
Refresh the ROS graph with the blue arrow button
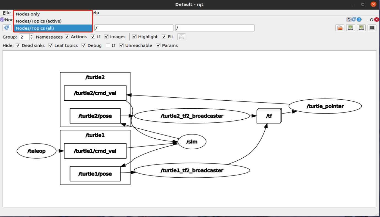click(7, 28)
